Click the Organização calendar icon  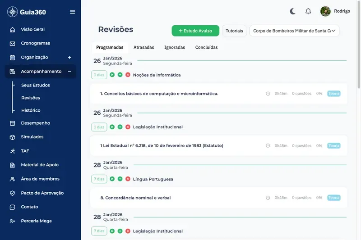pyautogui.click(x=13, y=58)
